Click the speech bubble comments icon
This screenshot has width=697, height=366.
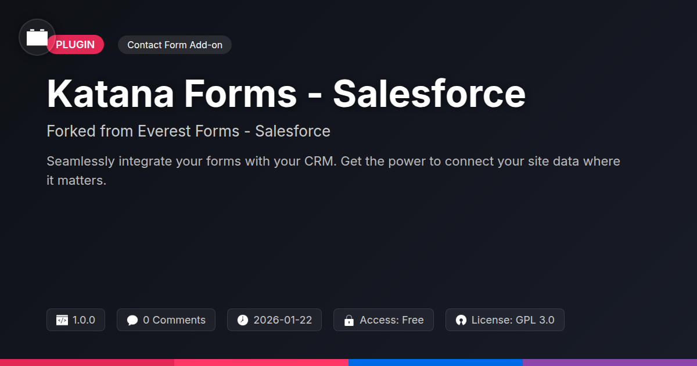point(132,320)
